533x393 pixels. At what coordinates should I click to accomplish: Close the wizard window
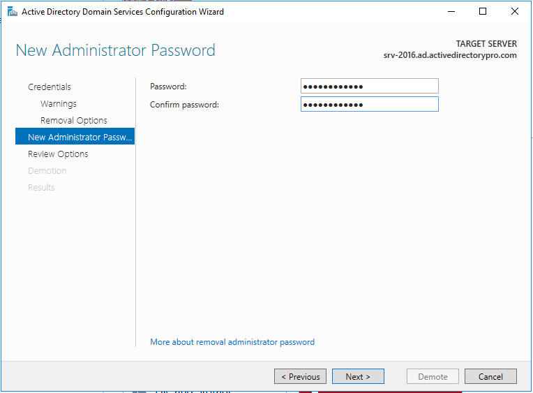(x=515, y=12)
